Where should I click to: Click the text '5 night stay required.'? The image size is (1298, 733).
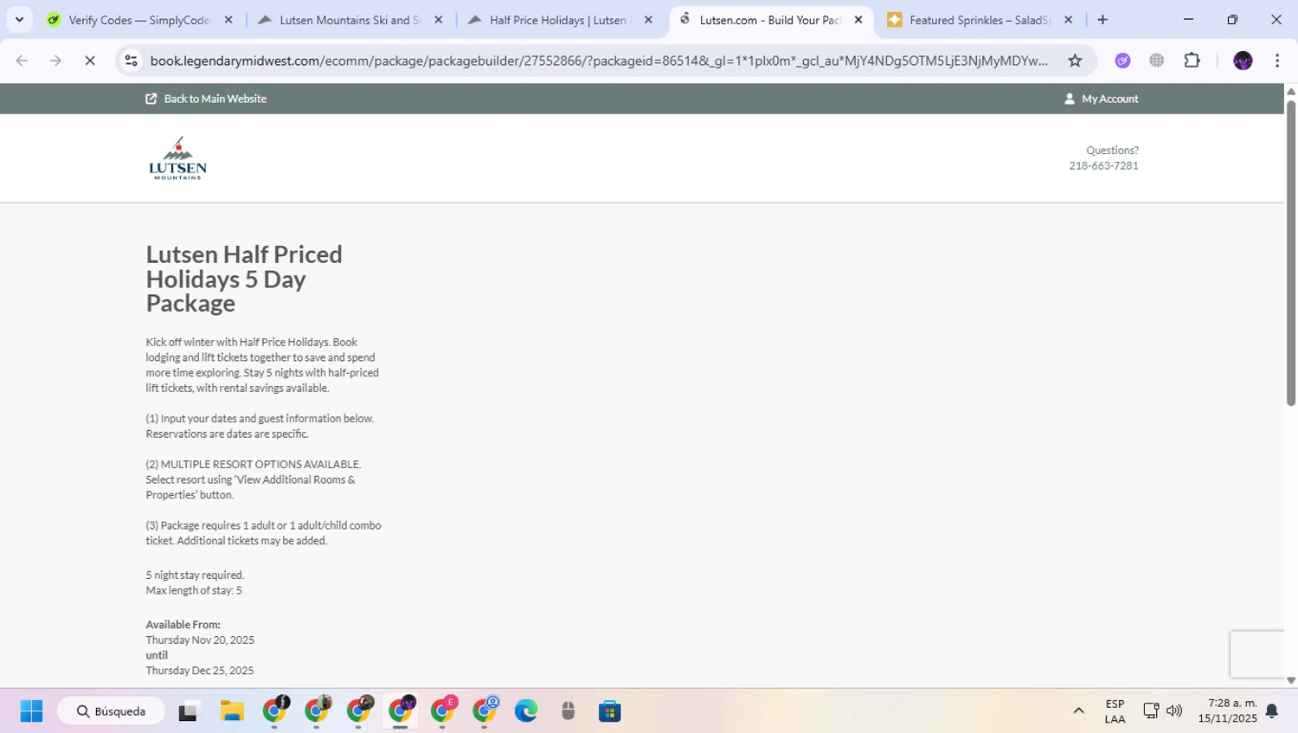tap(195, 575)
